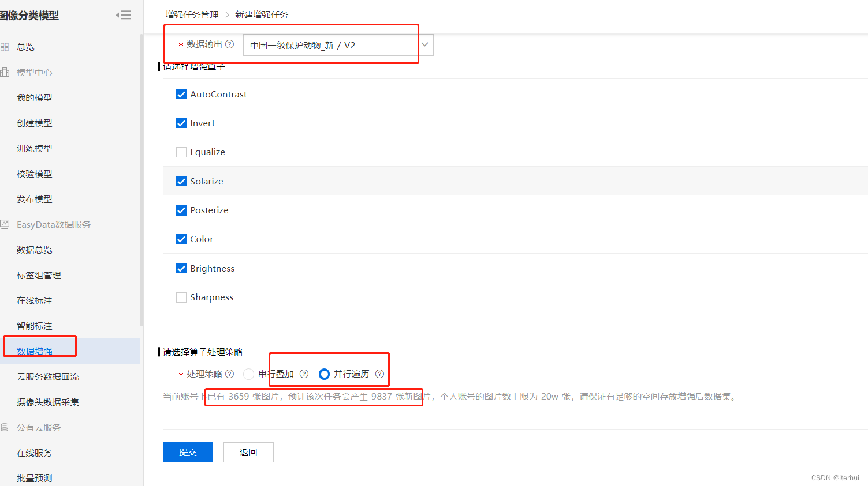This screenshot has width=868, height=486.
Task: Select the 并行遍历 strategy radio
Action: (324, 374)
